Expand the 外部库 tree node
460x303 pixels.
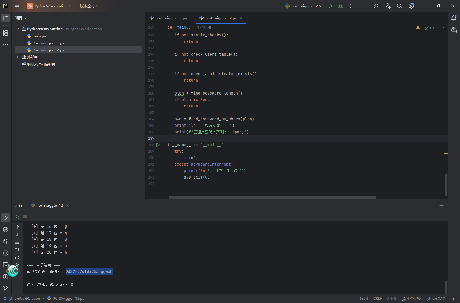pyautogui.click(x=18, y=57)
